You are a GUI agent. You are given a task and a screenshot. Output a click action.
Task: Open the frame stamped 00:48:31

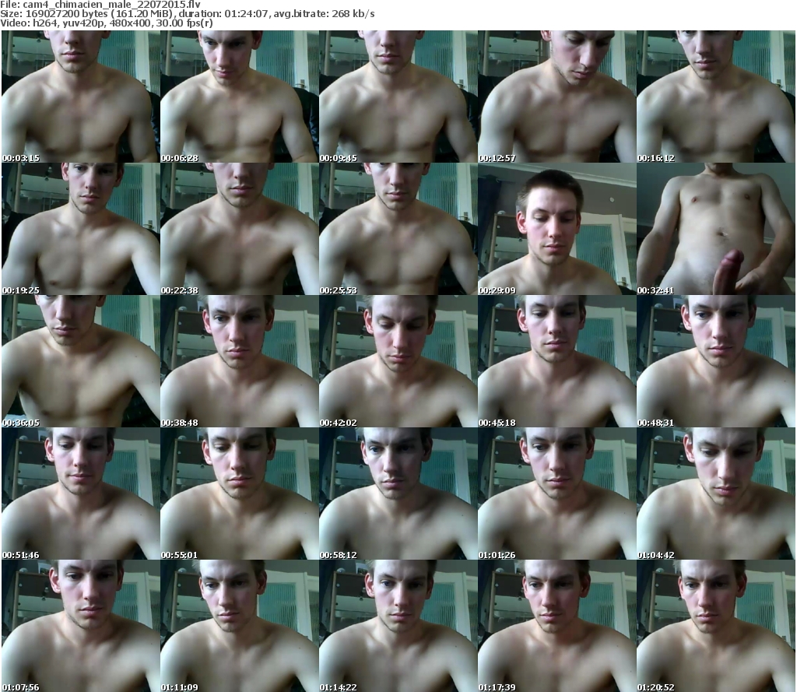[716, 361]
